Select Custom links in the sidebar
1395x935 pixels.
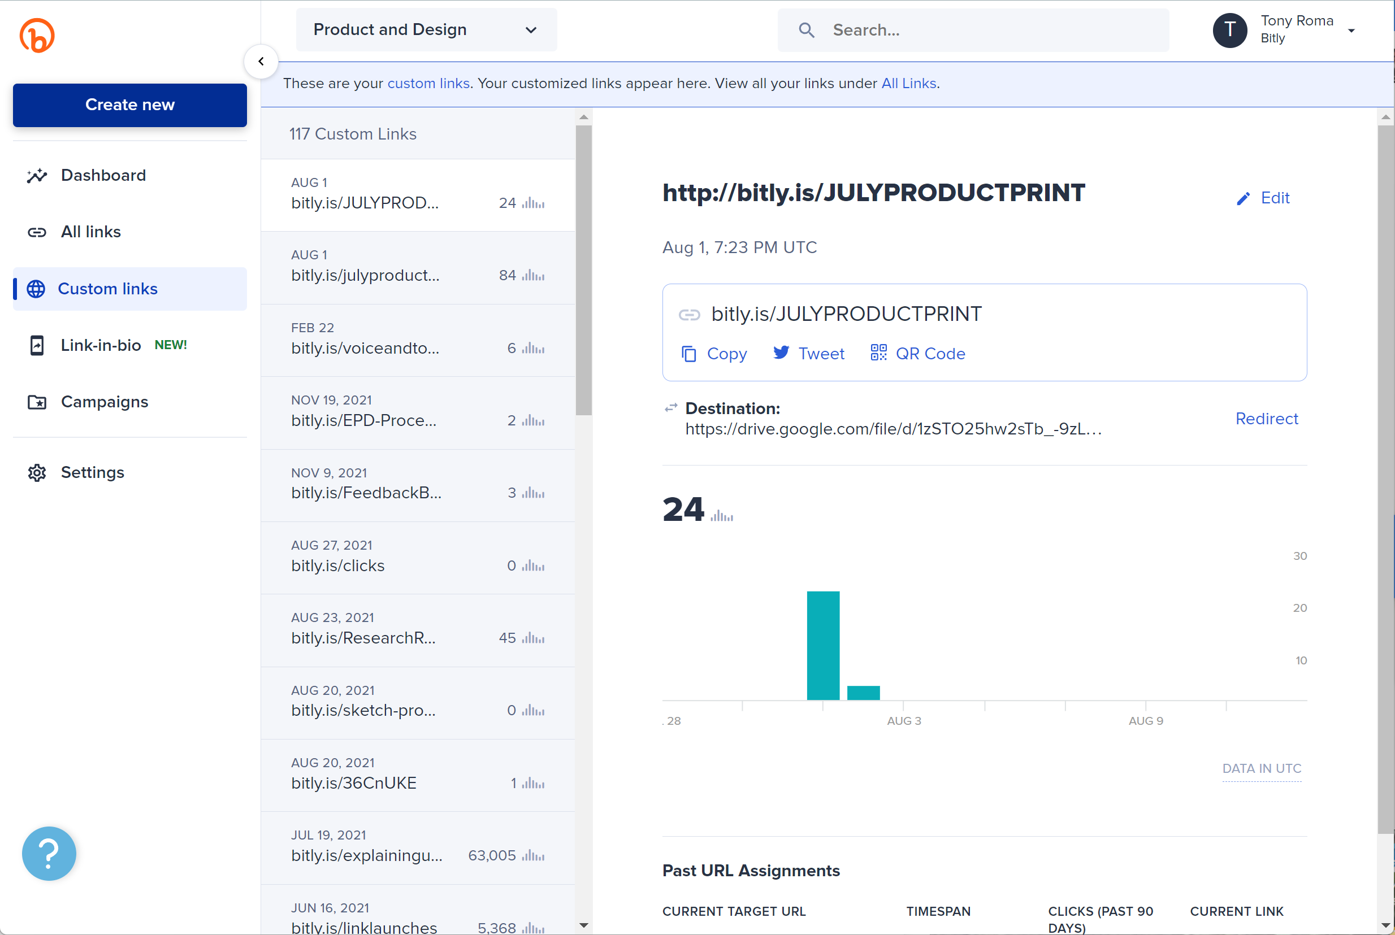129,289
